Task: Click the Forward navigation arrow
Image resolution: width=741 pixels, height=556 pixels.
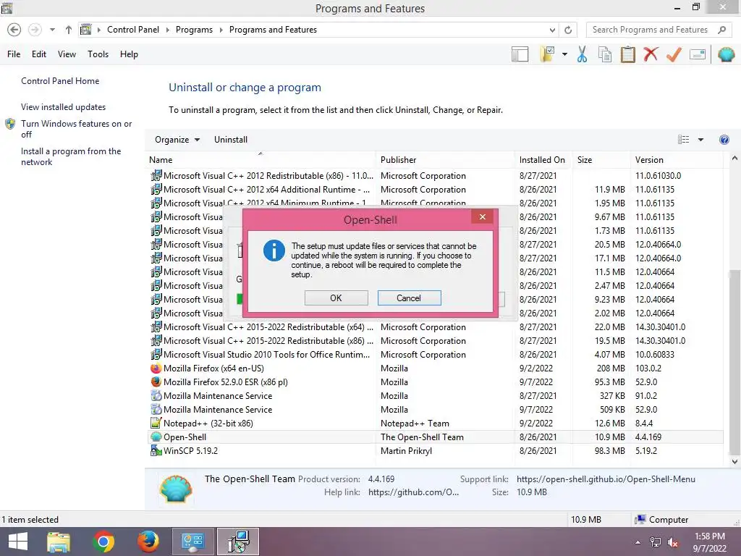Action: point(35,30)
